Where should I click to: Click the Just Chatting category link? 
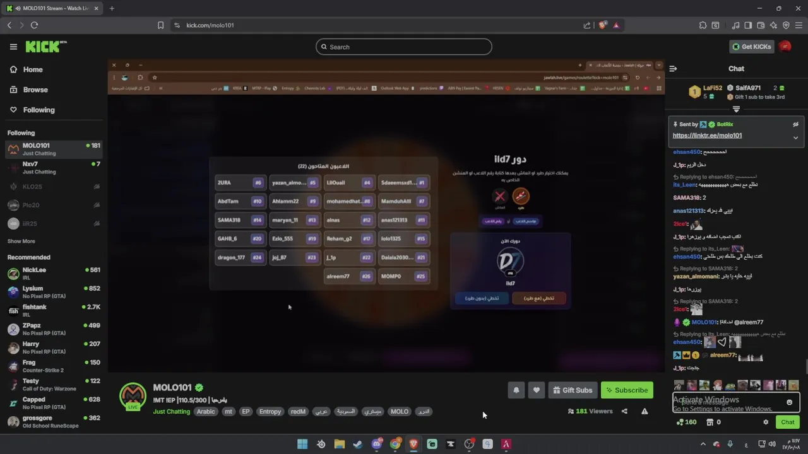171,412
